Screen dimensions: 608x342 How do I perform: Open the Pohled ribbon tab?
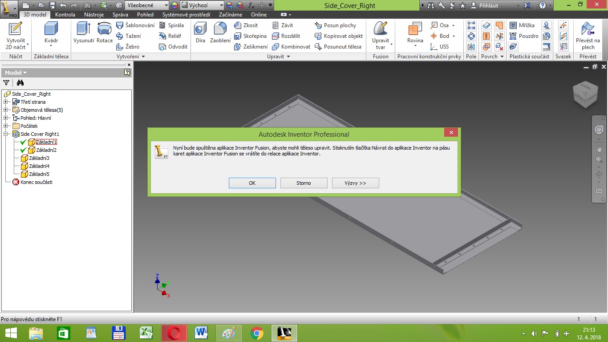pos(145,15)
